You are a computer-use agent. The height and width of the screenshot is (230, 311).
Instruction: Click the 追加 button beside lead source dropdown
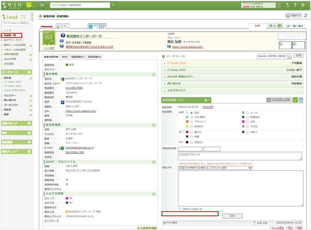click(299, 55)
